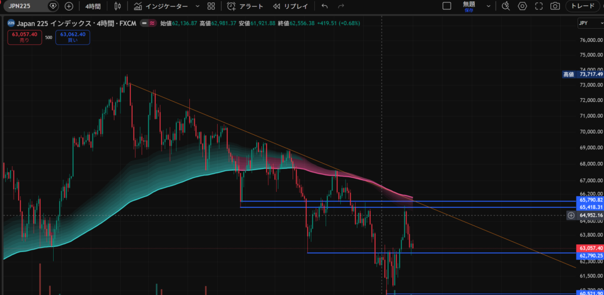The image size is (604, 295).
Task: Open the インジケーター indicators dialog
Action: 161,6
